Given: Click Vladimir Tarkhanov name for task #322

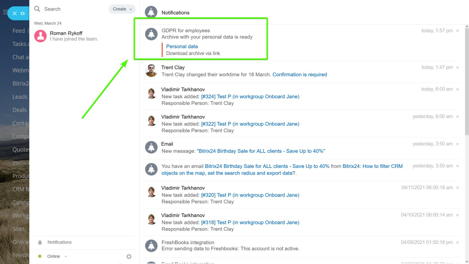Looking at the screenshot, I should point(183,117).
